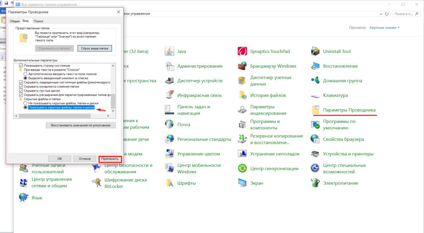Select 'Автоматически вводить текст в поле поиска'
Viewport: 424px width, 233px height.
tap(25, 74)
